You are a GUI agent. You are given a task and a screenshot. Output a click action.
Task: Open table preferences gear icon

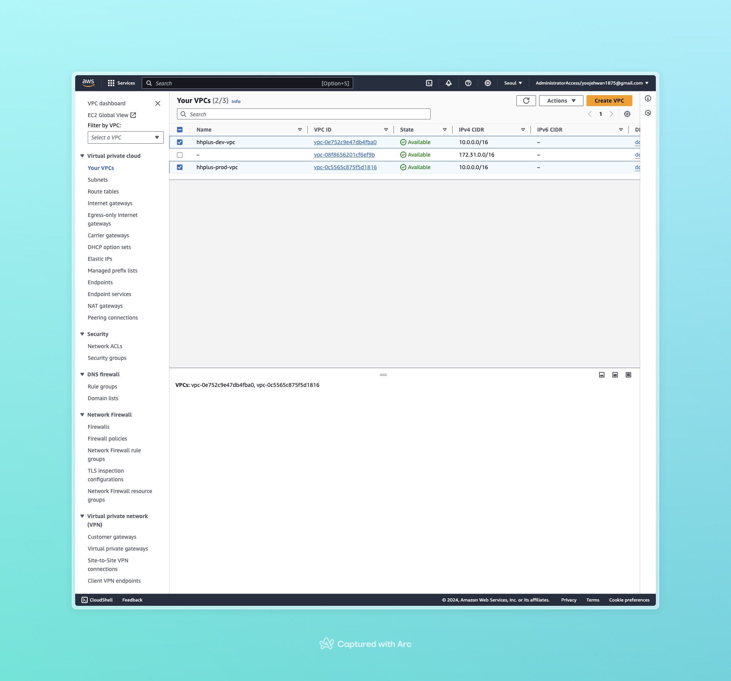tap(627, 114)
